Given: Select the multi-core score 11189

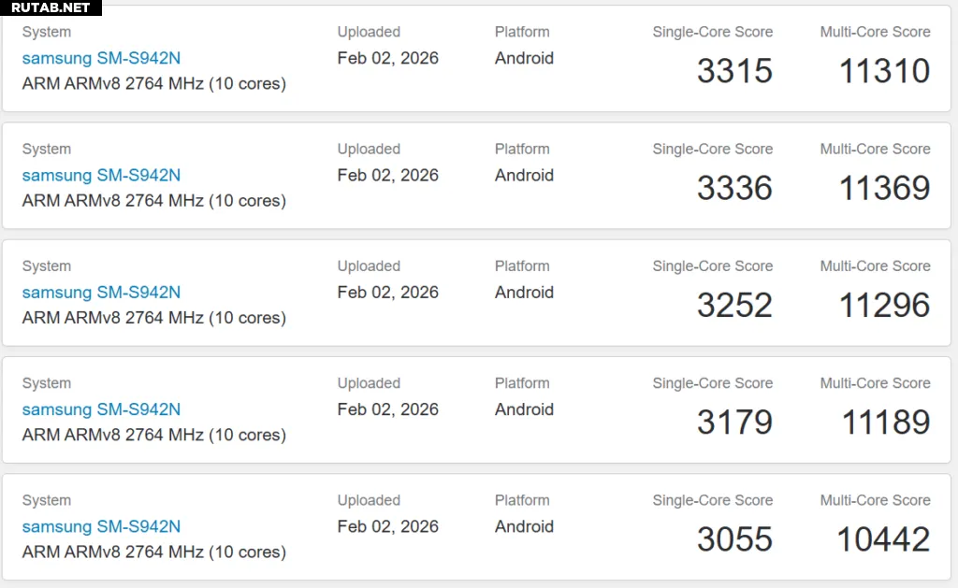Looking at the screenshot, I should pyautogui.click(x=886, y=423).
